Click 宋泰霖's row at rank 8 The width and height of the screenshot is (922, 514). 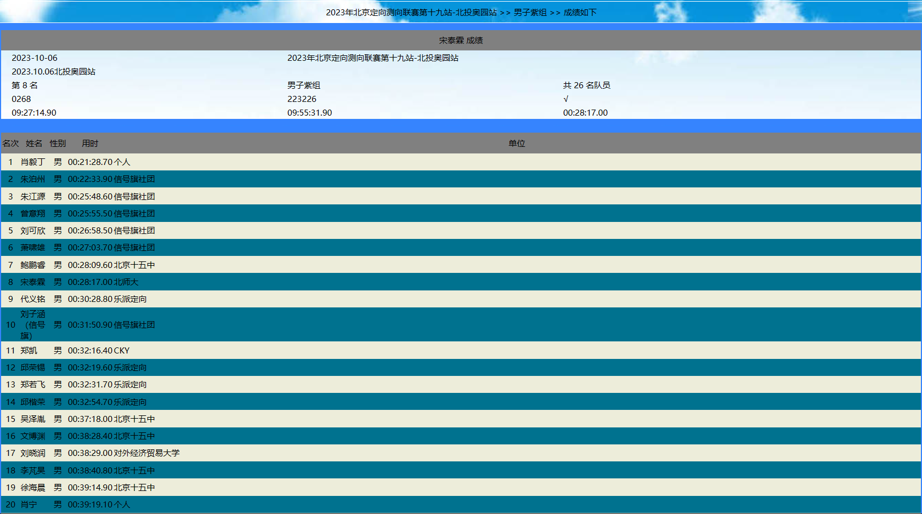click(32, 282)
